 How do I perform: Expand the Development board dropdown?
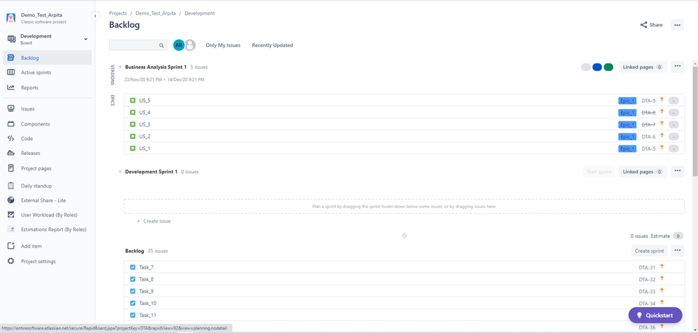tap(86, 39)
